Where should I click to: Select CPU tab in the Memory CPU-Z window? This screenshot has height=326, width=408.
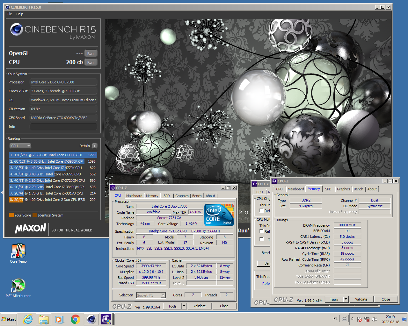coord(279,189)
